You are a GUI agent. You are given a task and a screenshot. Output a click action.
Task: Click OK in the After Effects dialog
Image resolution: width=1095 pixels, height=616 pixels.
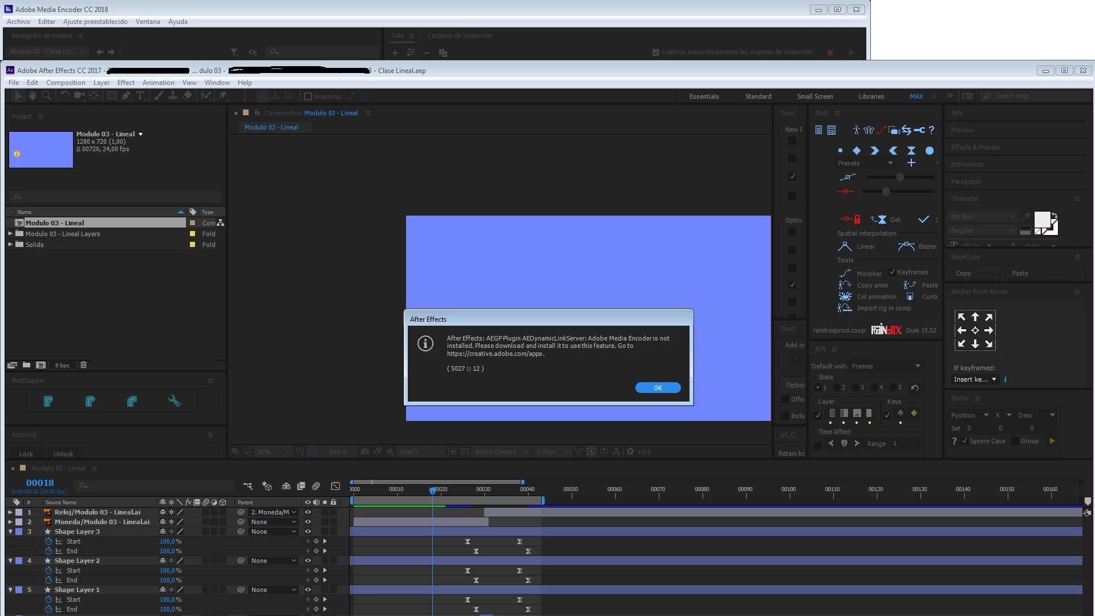[658, 388]
